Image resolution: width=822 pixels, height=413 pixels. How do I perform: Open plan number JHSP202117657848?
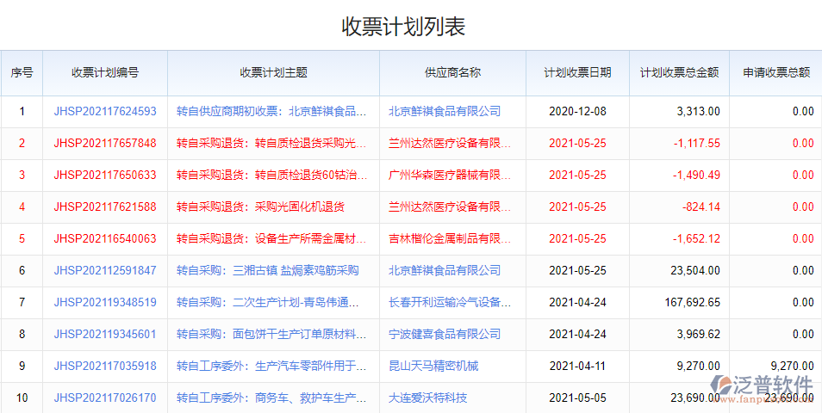click(x=105, y=143)
